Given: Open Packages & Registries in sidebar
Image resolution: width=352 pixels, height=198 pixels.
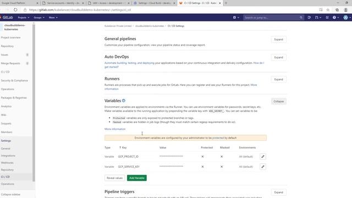Looking at the screenshot, I should [x=14, y=98].
